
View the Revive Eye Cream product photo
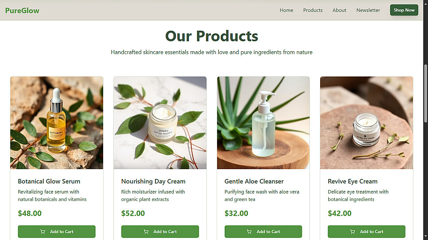pos(367,123)
